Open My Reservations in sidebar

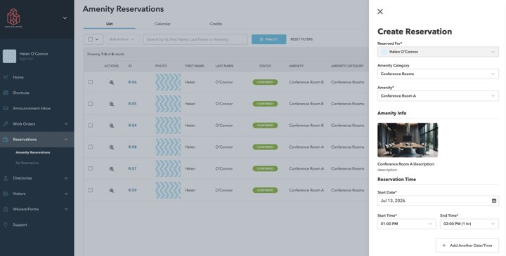[x=27, y=163]
